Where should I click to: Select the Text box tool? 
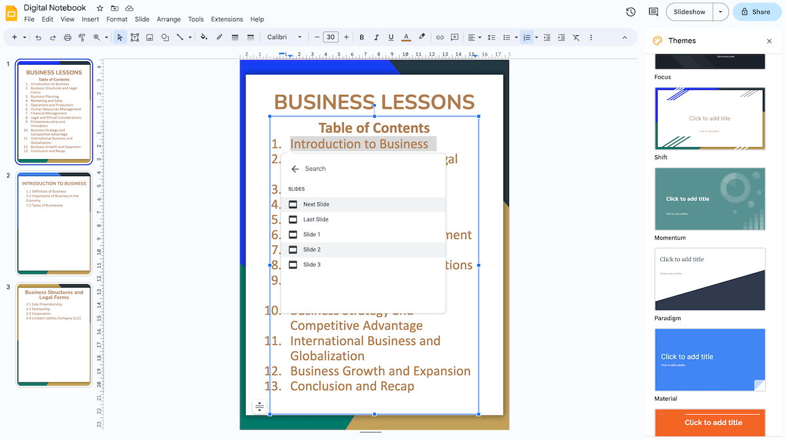134,37
